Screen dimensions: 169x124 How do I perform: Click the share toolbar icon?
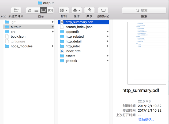point(89,10)
